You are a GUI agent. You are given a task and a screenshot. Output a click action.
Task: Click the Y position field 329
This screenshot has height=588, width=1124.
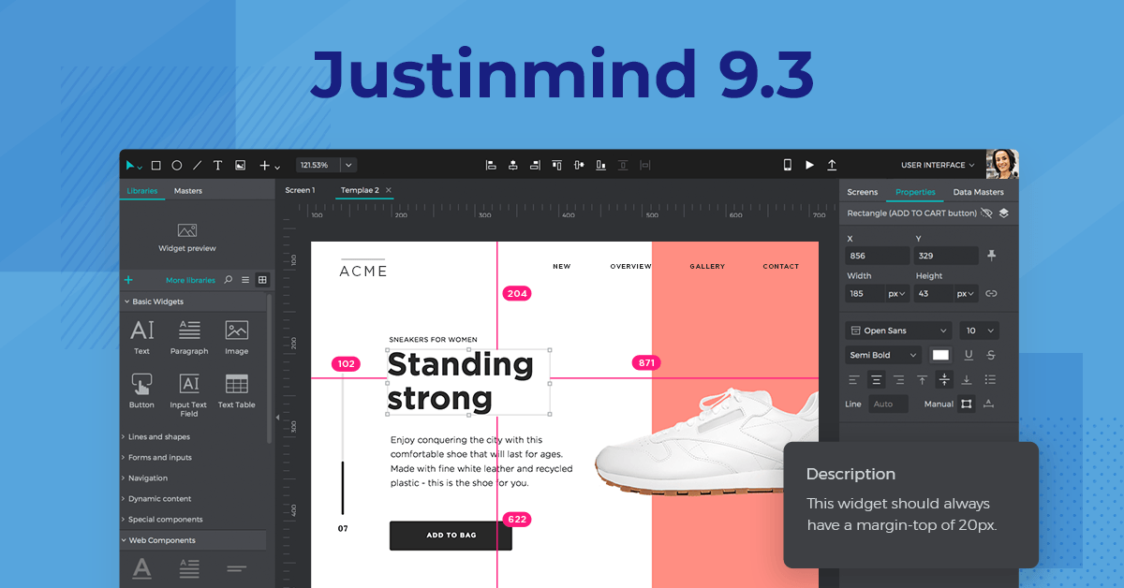point(946,256)
